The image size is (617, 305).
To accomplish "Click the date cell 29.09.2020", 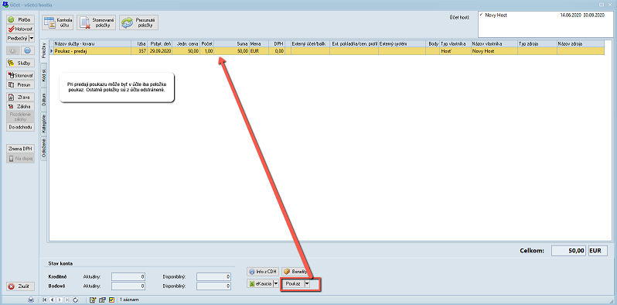I will tap(159, 51).
